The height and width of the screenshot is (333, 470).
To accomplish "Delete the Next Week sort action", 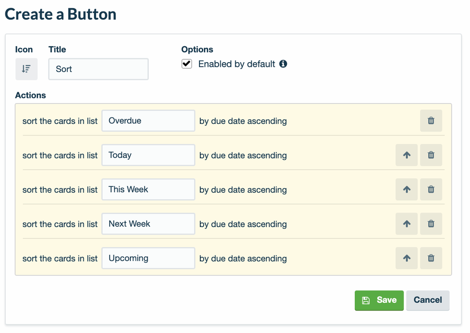I will 431,224.
